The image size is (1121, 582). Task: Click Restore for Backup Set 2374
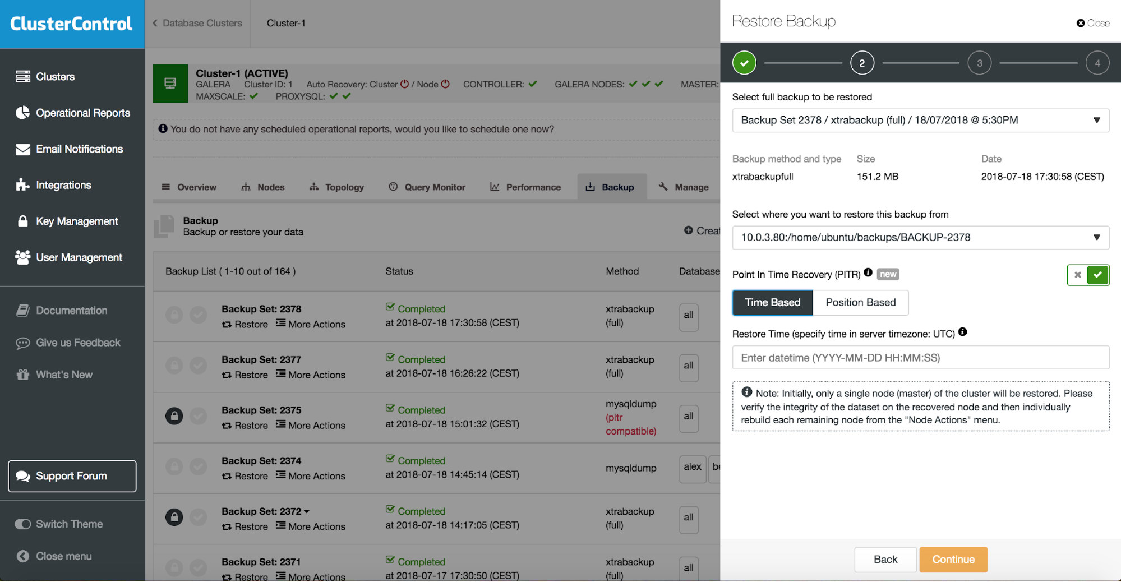coord(245,476)
